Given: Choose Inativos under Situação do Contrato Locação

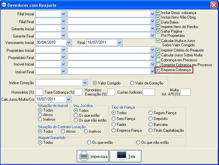Looking at the screenshot, I should pos(86,131).
